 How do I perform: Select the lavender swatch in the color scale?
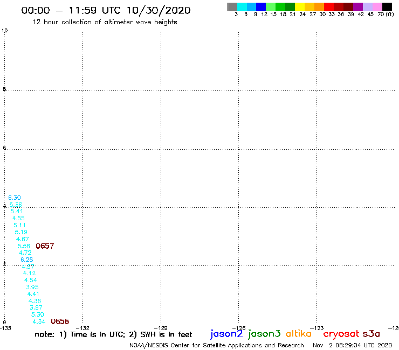[368, 7]
